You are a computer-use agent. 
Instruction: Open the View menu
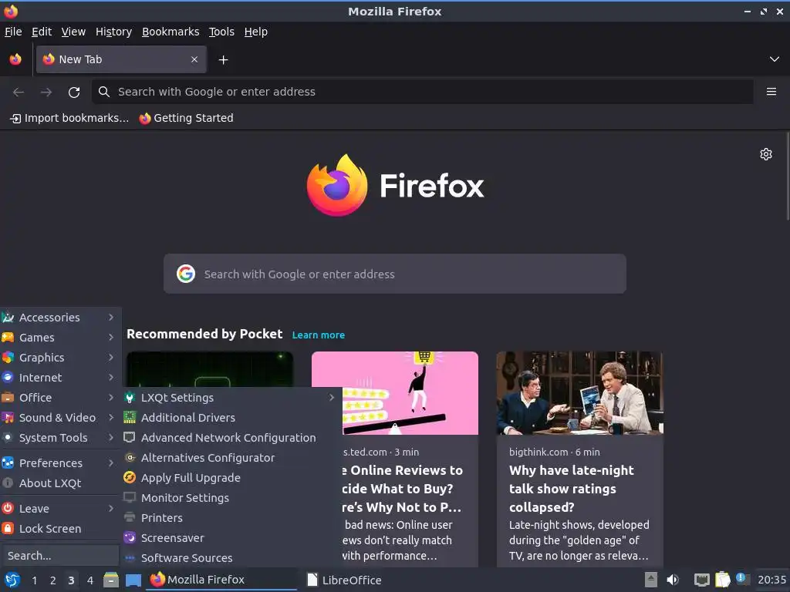click(73, 32)
